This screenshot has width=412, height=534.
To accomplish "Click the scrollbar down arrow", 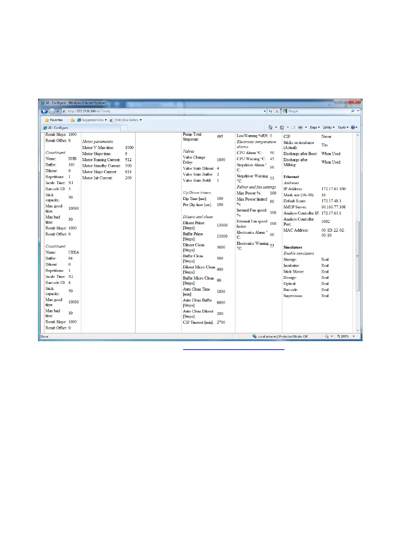I will tap(358, 330).
